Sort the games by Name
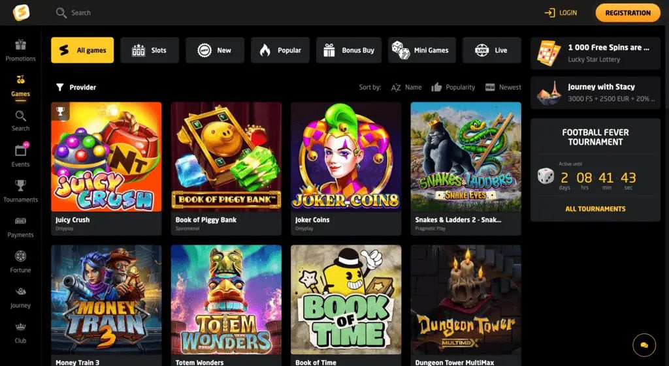 click(x=406, y=87)
